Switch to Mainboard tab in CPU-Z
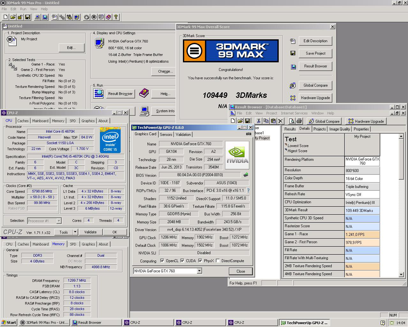The width and height of the screenshot is (408, 327). click(40, 121)
